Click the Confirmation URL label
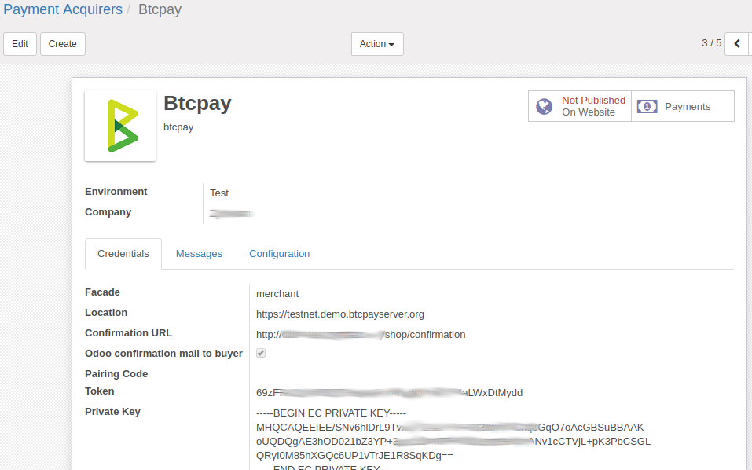752x470 pixels. (129, 332)
